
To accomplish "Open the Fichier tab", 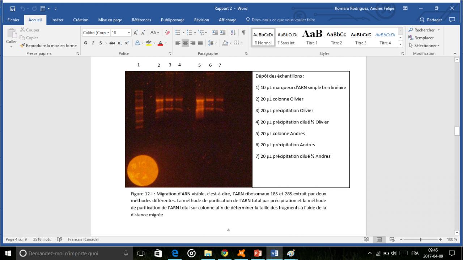I will pos(13,20).
